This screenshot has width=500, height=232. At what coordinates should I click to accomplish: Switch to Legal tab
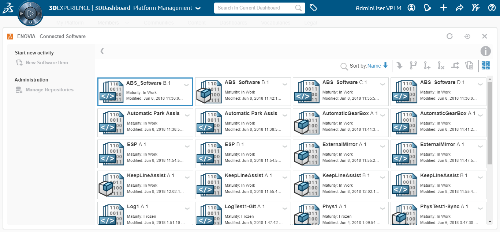310,23
